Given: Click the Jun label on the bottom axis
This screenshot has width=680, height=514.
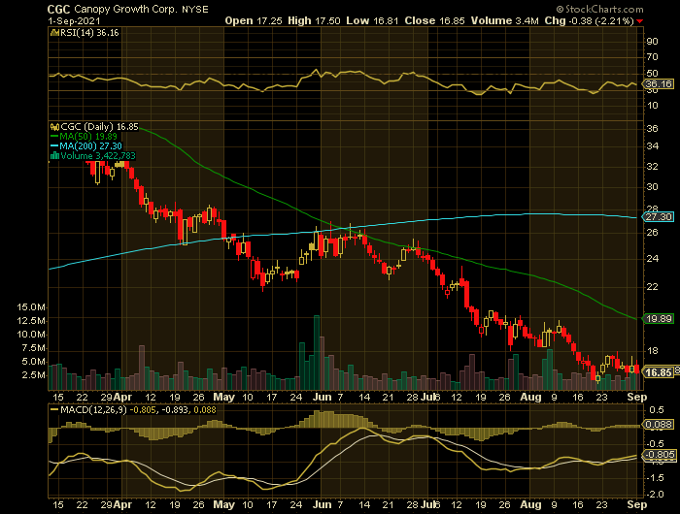Looking at the screenshot, I should coord(322,504).
